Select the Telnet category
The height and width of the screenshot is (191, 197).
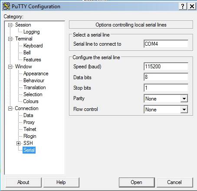click(30, 129)
